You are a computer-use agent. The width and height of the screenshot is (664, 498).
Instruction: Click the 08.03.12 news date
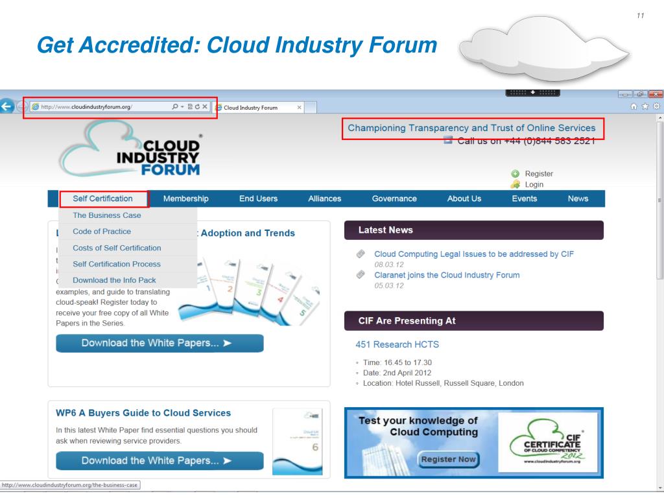click(389, 265)
